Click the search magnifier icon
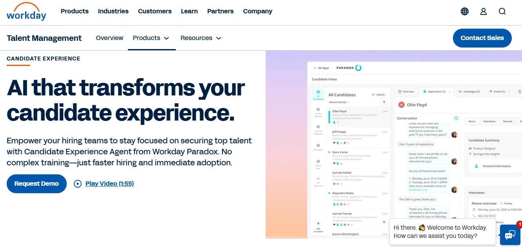Image resolution: width=522 pixels, height=247 pixels. 502,11
